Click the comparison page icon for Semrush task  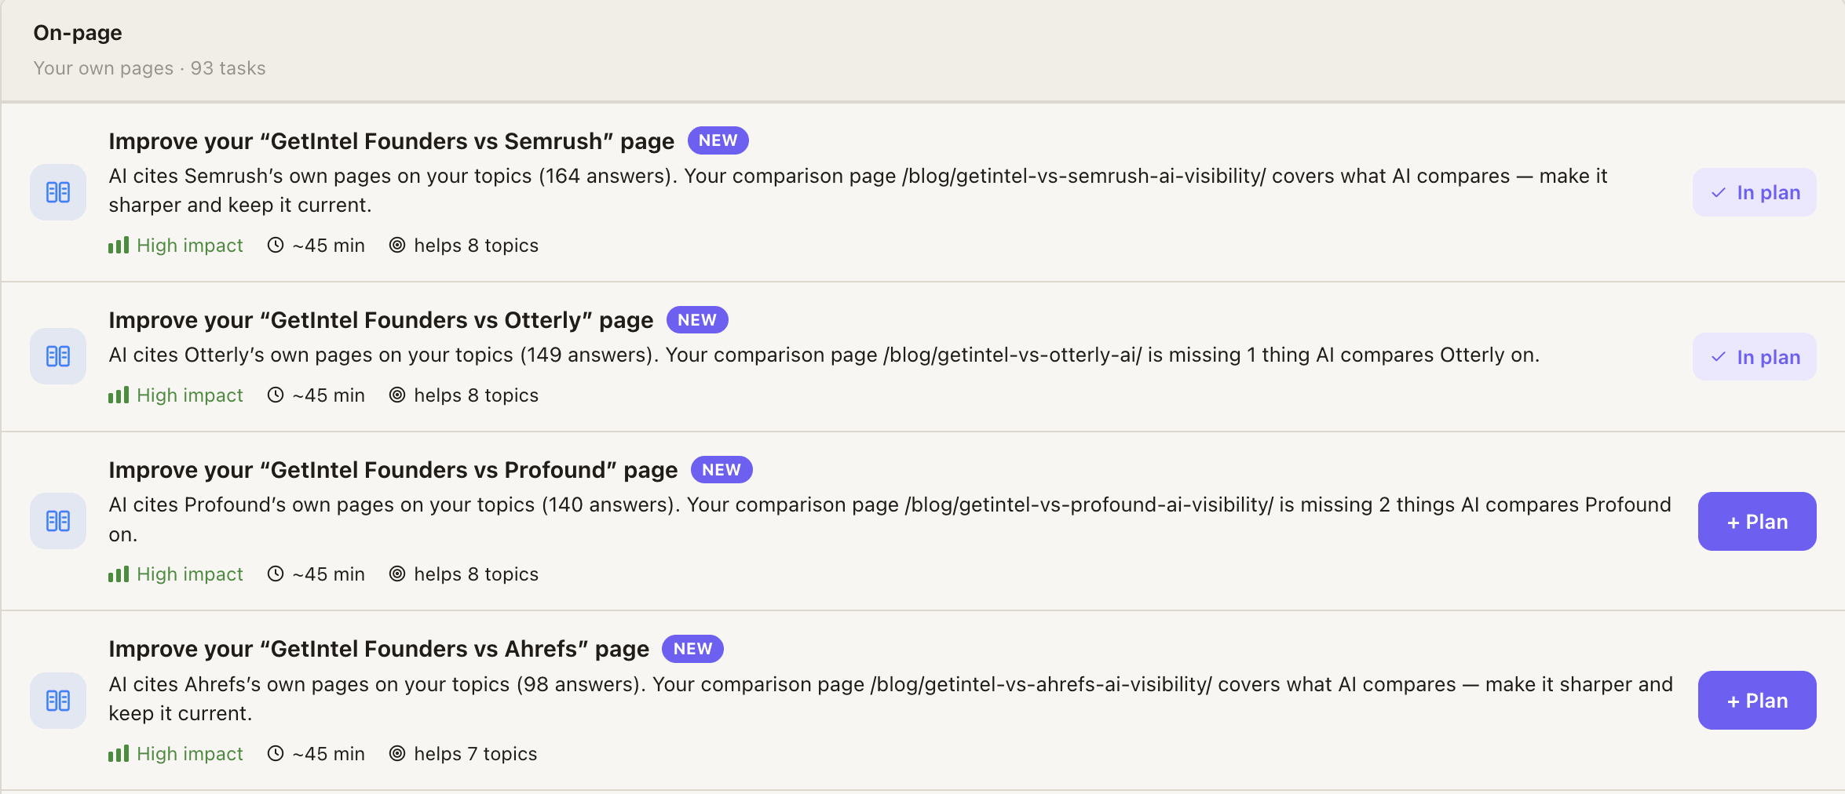click(58, 192)
